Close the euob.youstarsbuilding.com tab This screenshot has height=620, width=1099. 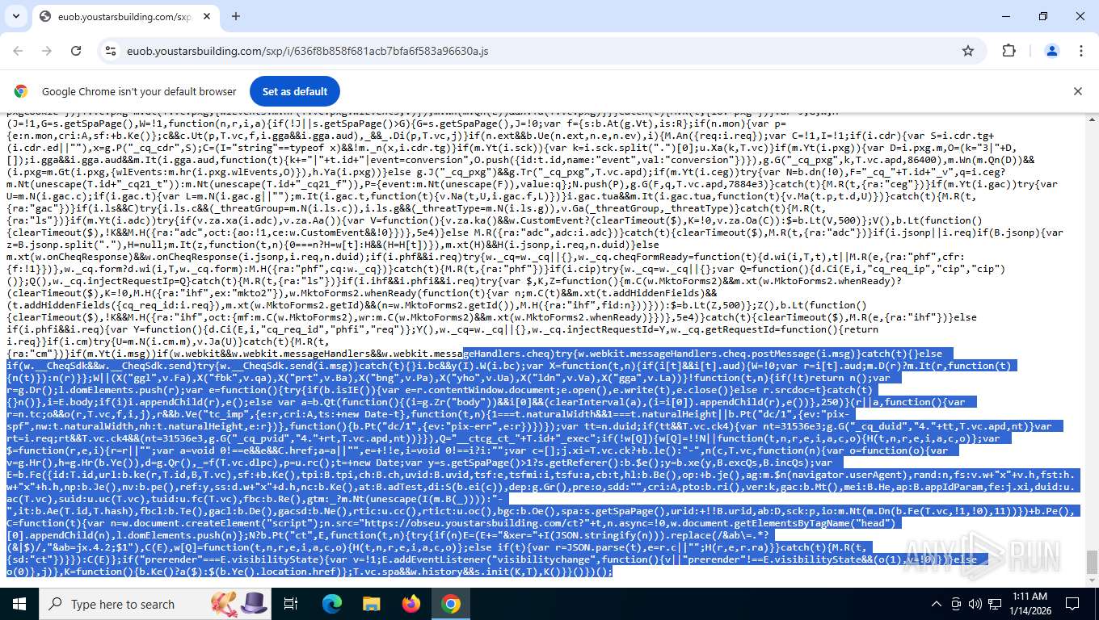coord(207,16)
